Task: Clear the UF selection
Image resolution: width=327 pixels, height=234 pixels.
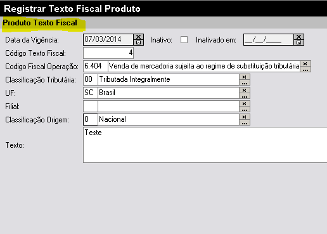Action: [245, 90]
